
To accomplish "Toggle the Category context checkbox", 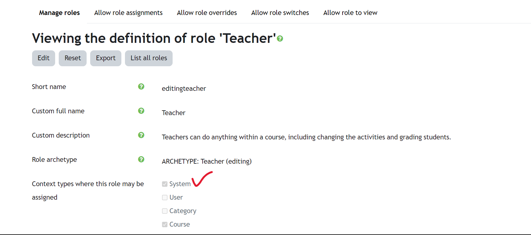I will 165,211.
